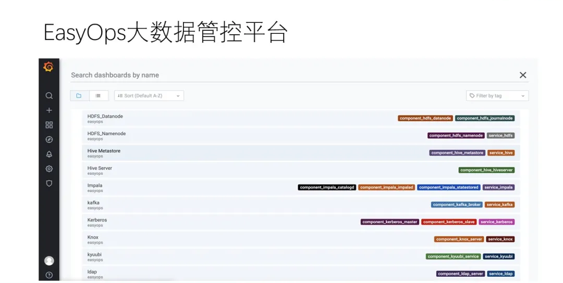Open the HDFS_Namenode dashboard
This screenshot has height=283, width=563.
(x=301, y=136)
